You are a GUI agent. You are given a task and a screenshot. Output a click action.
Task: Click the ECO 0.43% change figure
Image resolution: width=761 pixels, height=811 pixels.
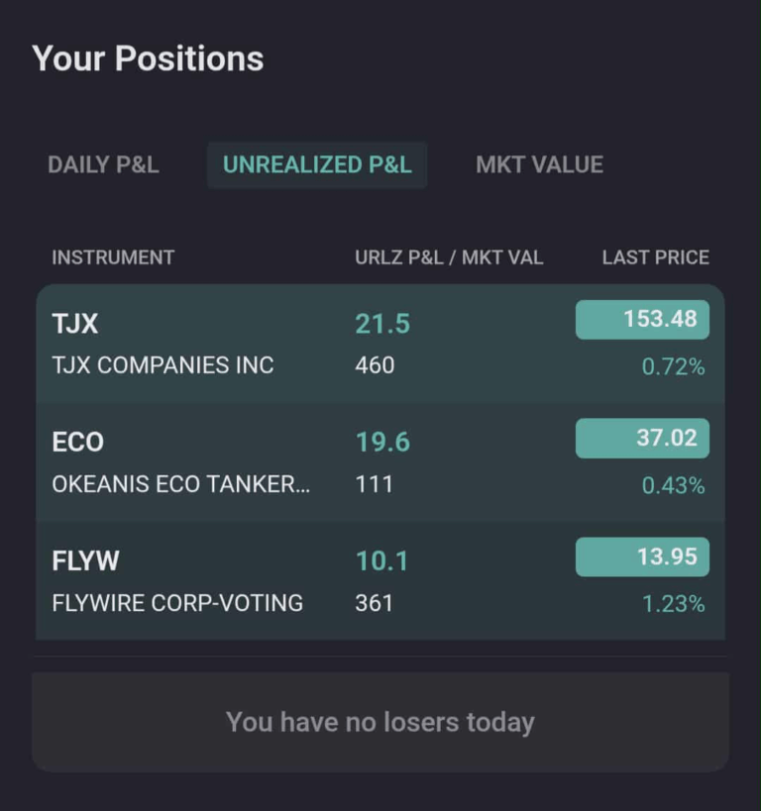tap(673, 486)
